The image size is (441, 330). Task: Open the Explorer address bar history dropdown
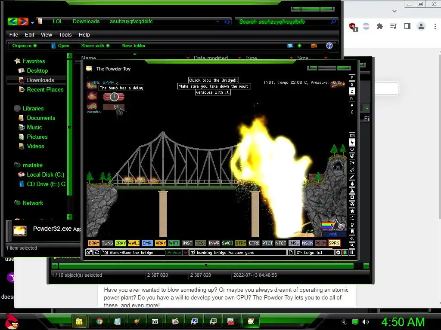217,21
